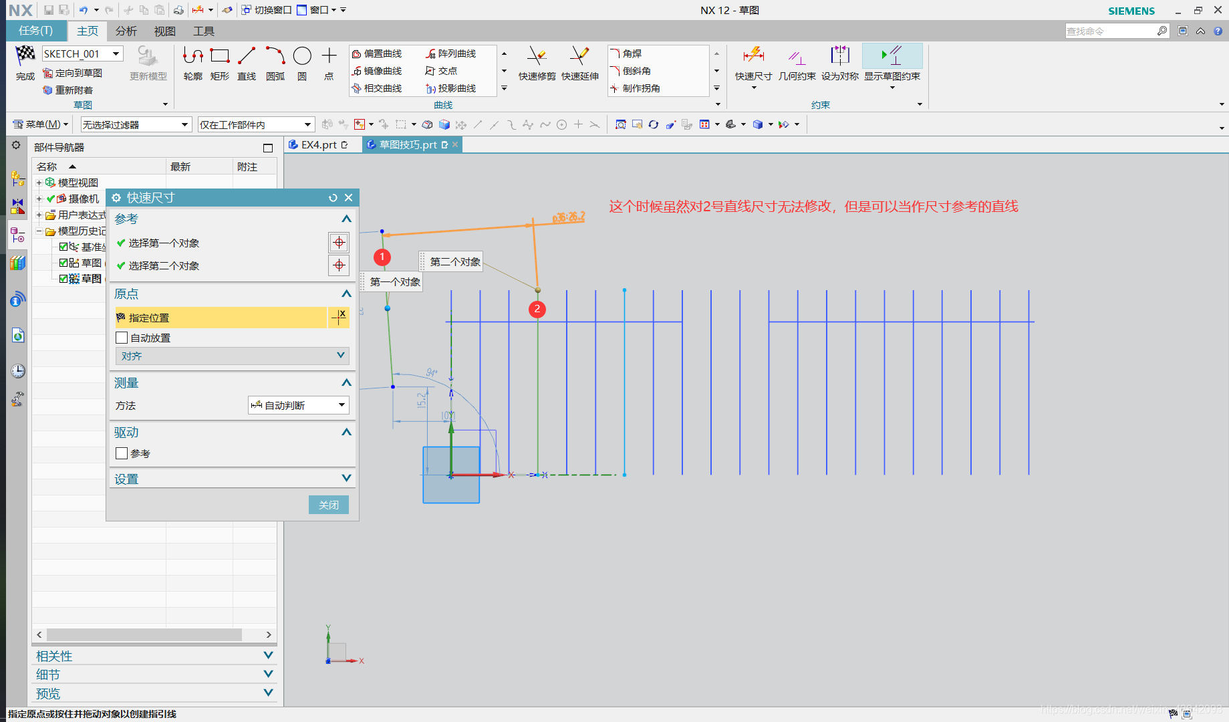Click the Switch Window (切换窗口) button
This screenshot has height=722, width=1229.
tap(267, 10)
